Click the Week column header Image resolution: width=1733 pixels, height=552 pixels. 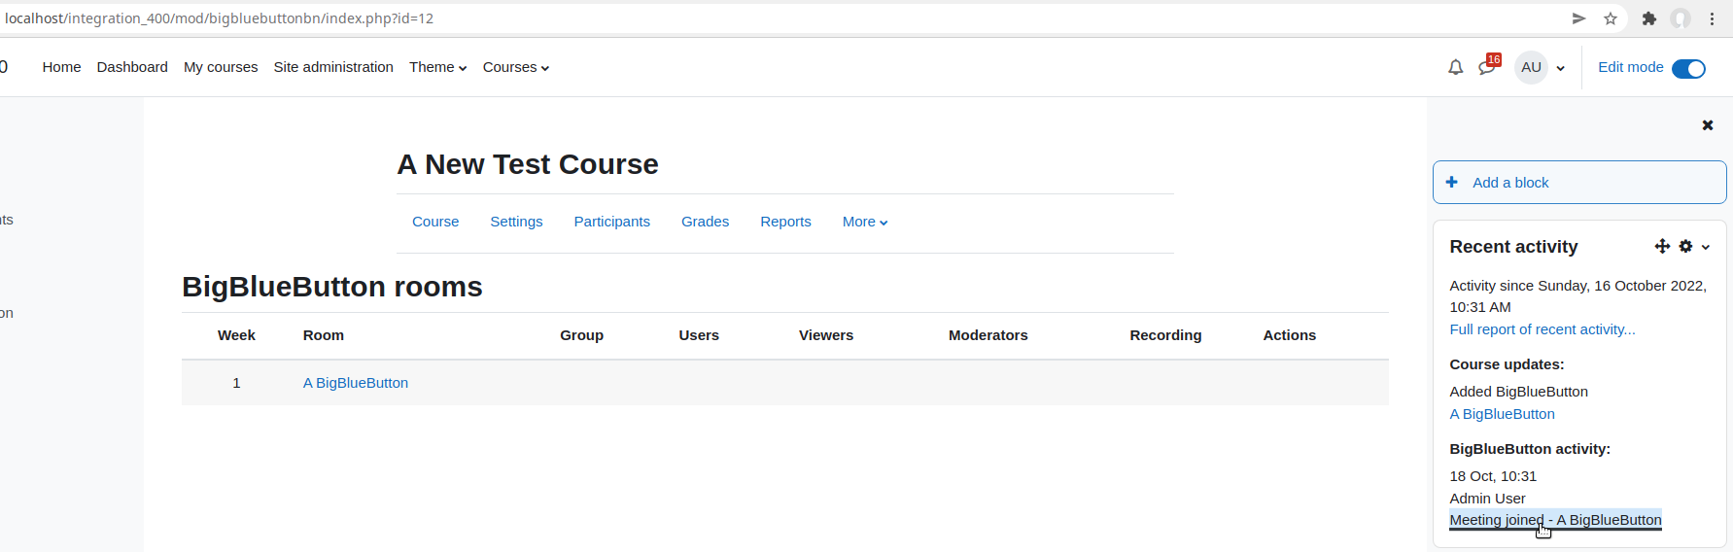coord(236,335)
